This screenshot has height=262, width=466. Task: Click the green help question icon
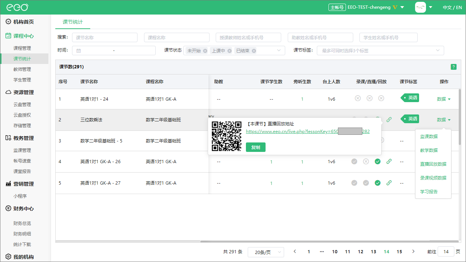[x=454, y=67]
